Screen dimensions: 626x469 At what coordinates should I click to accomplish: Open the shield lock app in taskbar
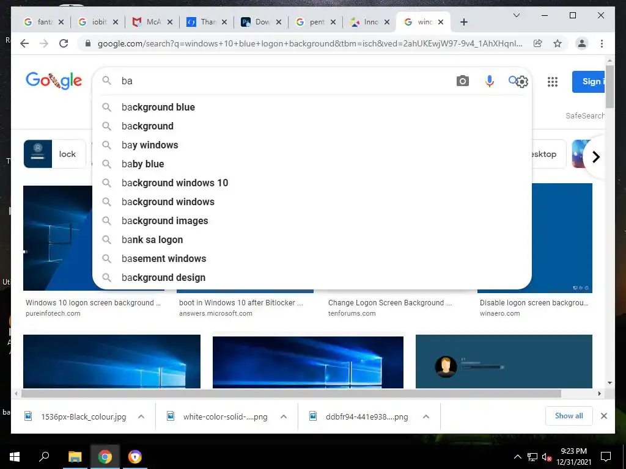[x=135, y=457]
